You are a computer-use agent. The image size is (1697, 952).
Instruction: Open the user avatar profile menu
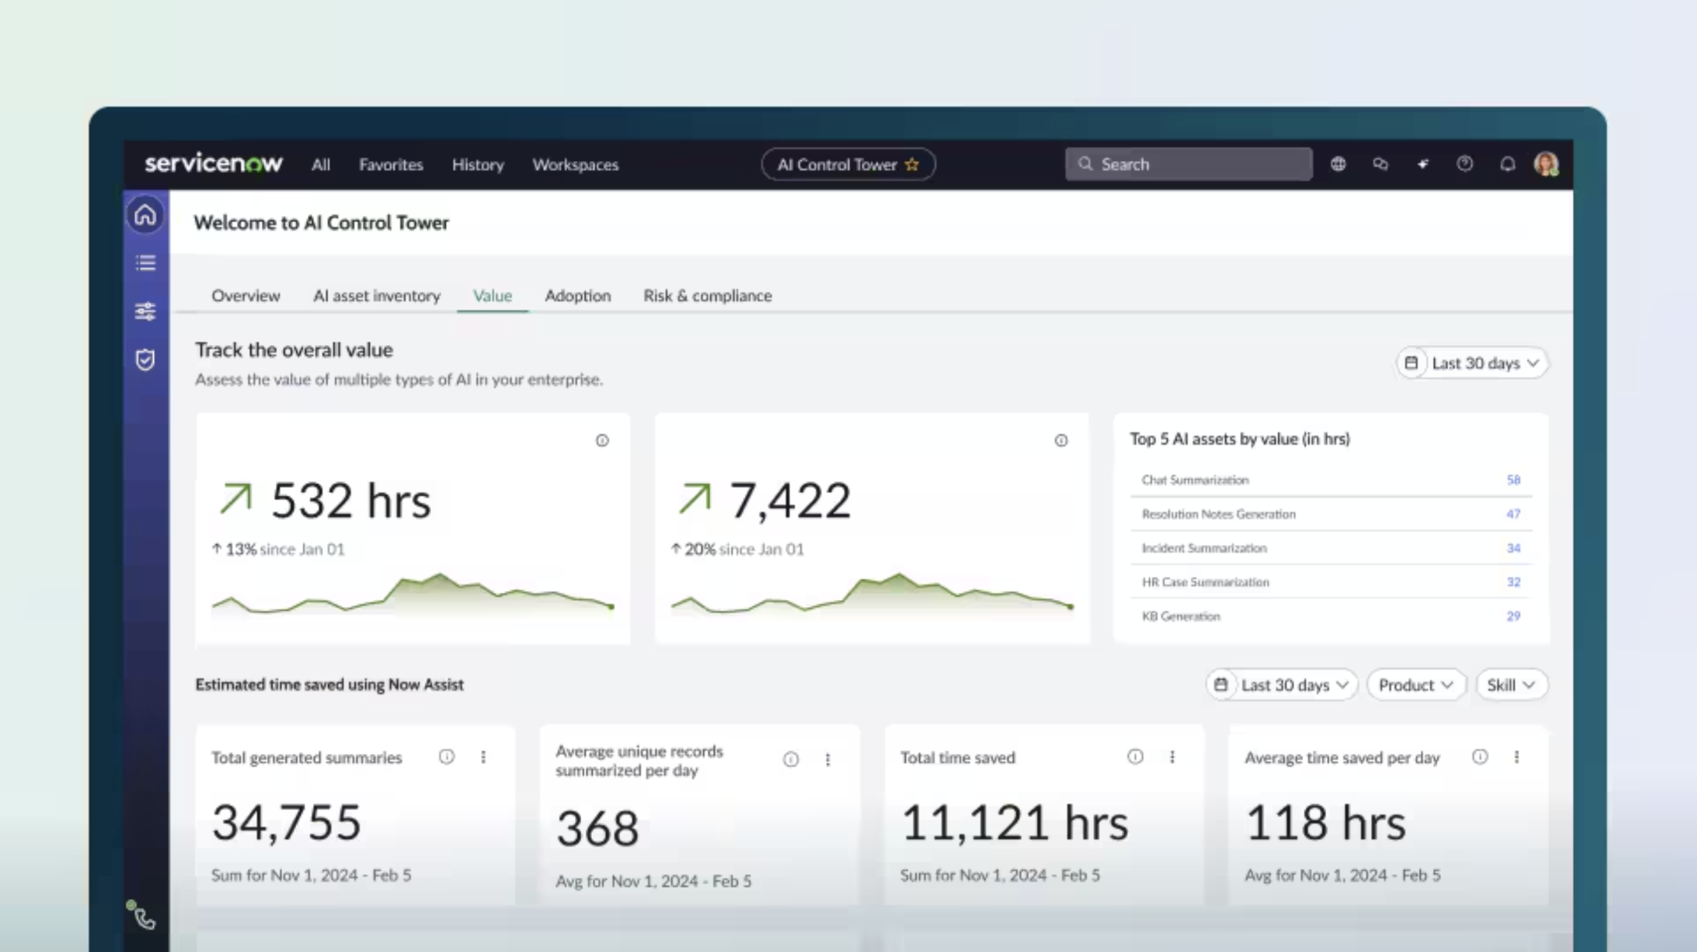1546,164
